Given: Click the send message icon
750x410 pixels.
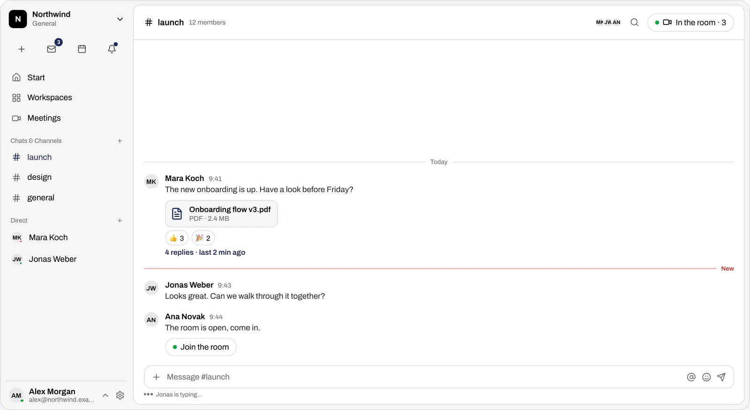Looking at the screenshot, I should pos(721,377).
